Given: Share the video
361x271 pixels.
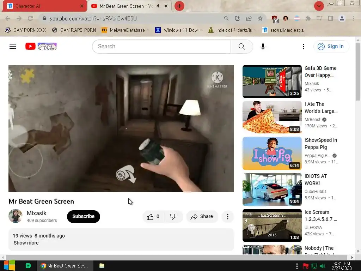Looking at the screenshot, I should tap(202, 216).
